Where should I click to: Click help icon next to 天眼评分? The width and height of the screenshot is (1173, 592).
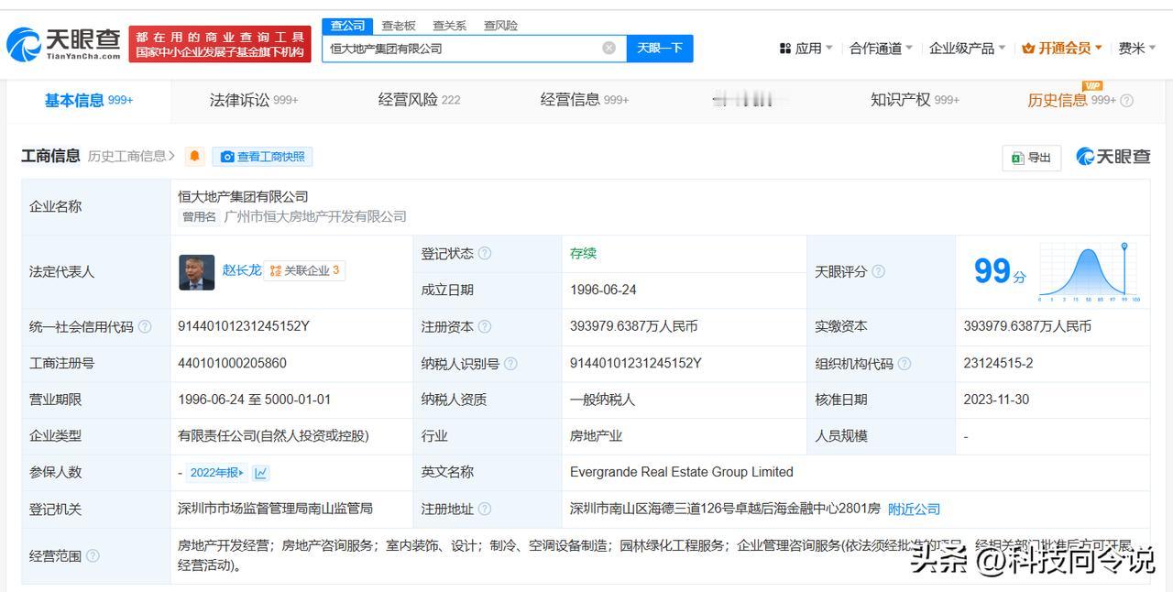coord(879,271)
